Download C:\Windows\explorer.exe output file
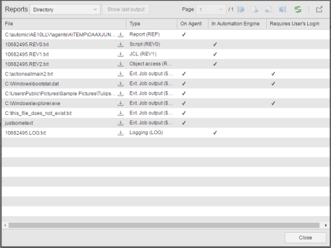Screen dimensions: 331x248 coord(120,103)
